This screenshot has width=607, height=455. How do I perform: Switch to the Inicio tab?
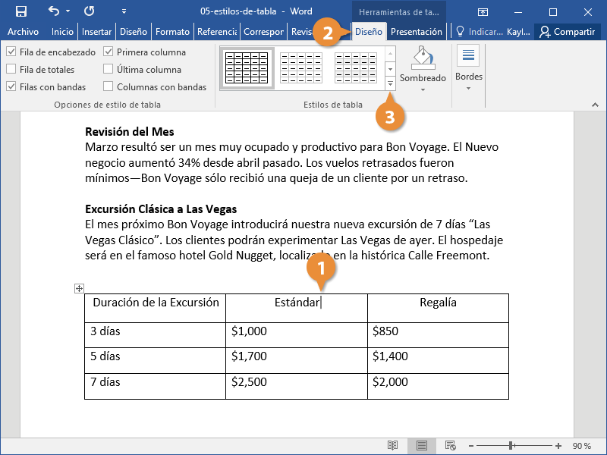click(x=62, y=32)
